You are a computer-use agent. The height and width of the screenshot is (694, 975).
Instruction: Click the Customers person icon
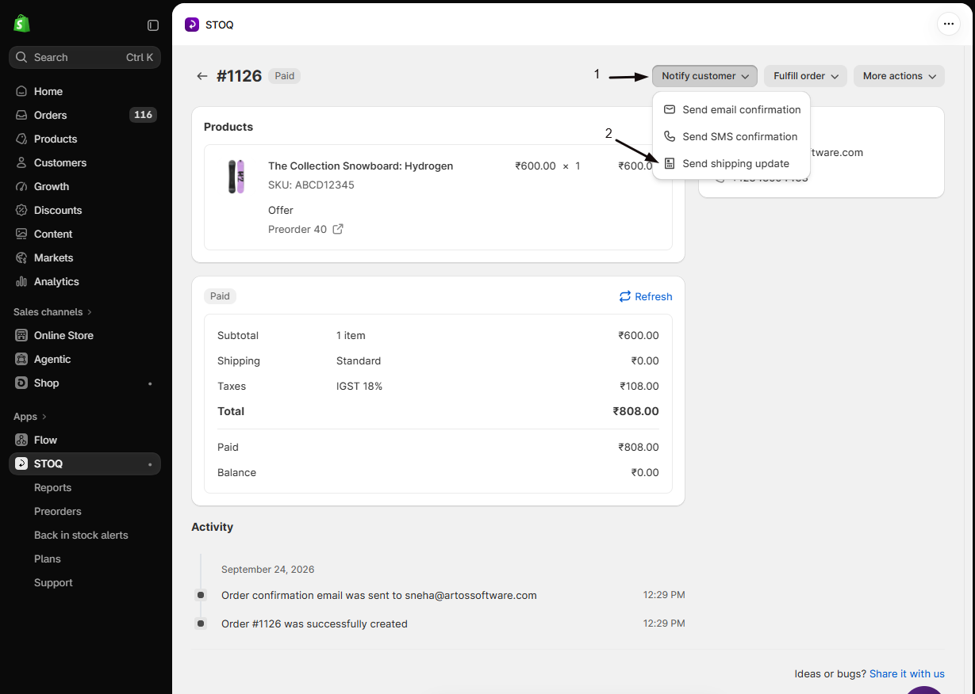coord(21,162)
